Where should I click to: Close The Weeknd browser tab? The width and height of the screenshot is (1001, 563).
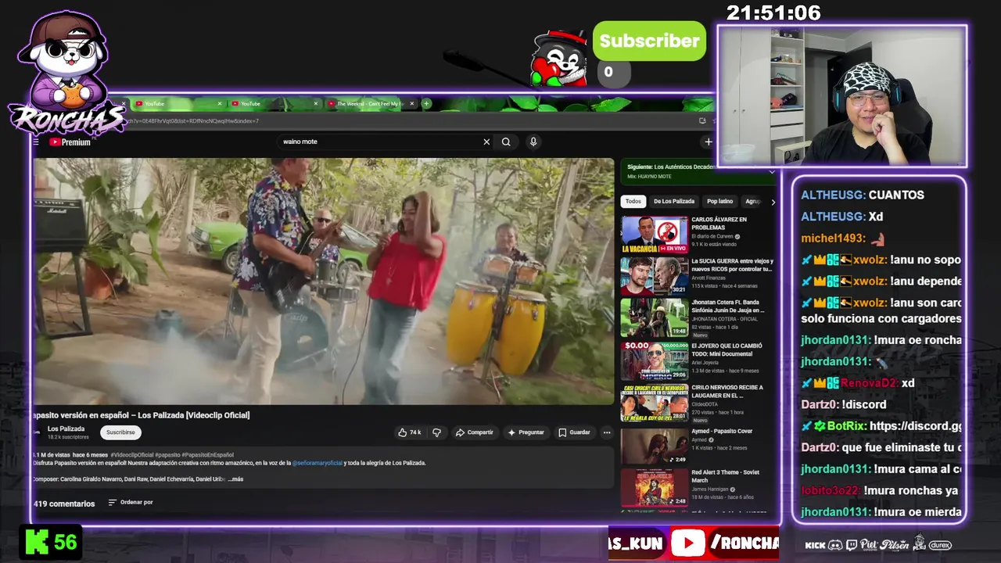412,103
